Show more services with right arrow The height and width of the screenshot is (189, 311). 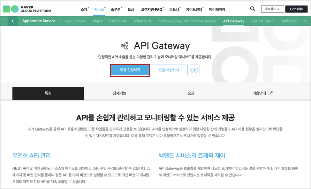point(305,21)
